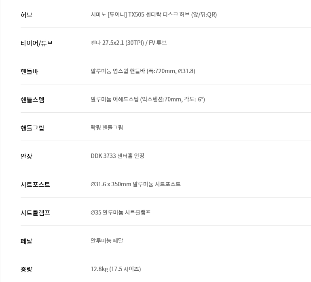Click the 12.8kg weight value

pos(115,269)
